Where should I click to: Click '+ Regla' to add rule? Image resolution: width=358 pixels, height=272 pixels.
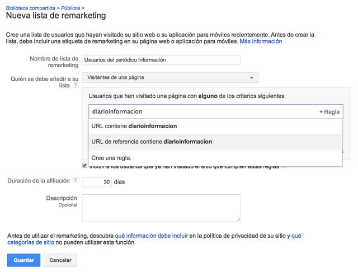[329, 112]
